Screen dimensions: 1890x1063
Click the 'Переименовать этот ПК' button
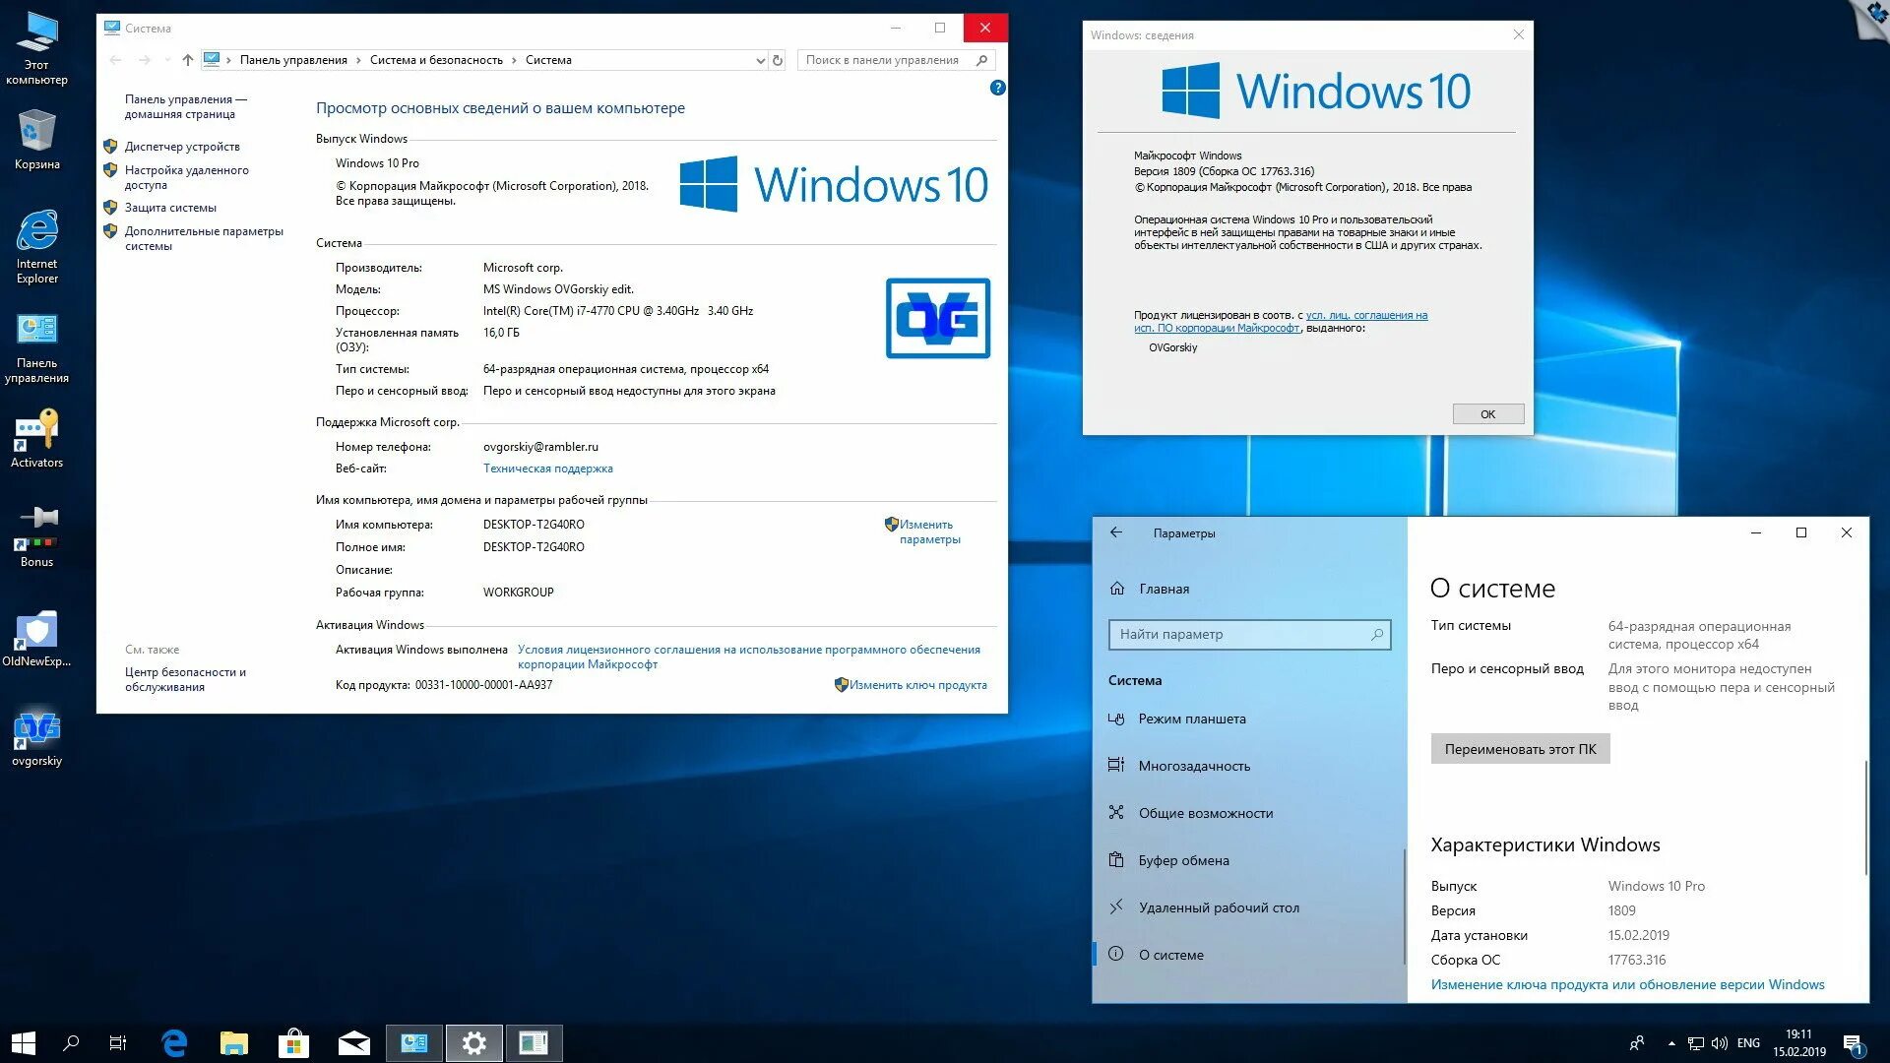pyautogui.click(x=1520, y=749)
